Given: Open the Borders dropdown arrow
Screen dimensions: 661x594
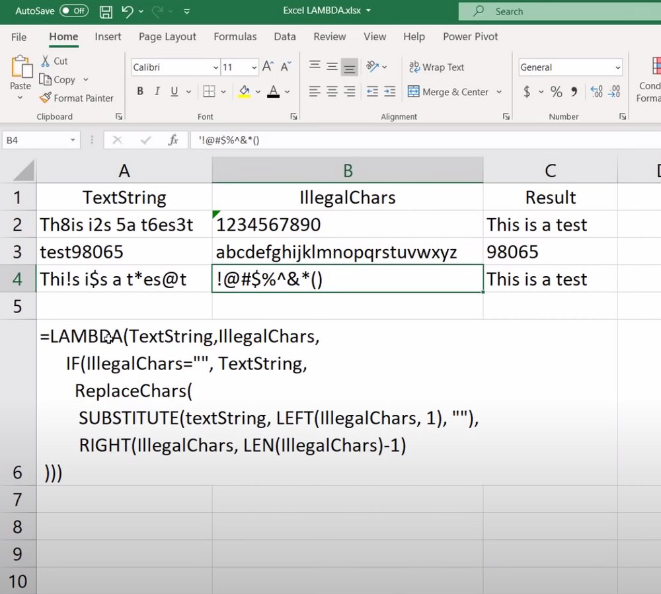Looking at the screenshot, I should [x=223, y=91].
